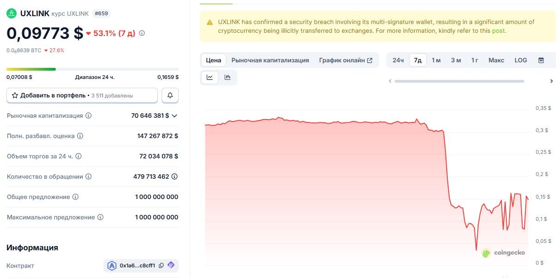The width and height of the screenshot is (559, 278).
Task: Click the warning triangle icon in alert
Action: [x=210, y=22]
